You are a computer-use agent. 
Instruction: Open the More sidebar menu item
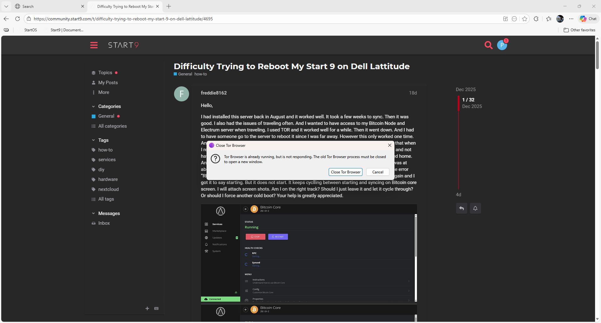pos(104,92)
